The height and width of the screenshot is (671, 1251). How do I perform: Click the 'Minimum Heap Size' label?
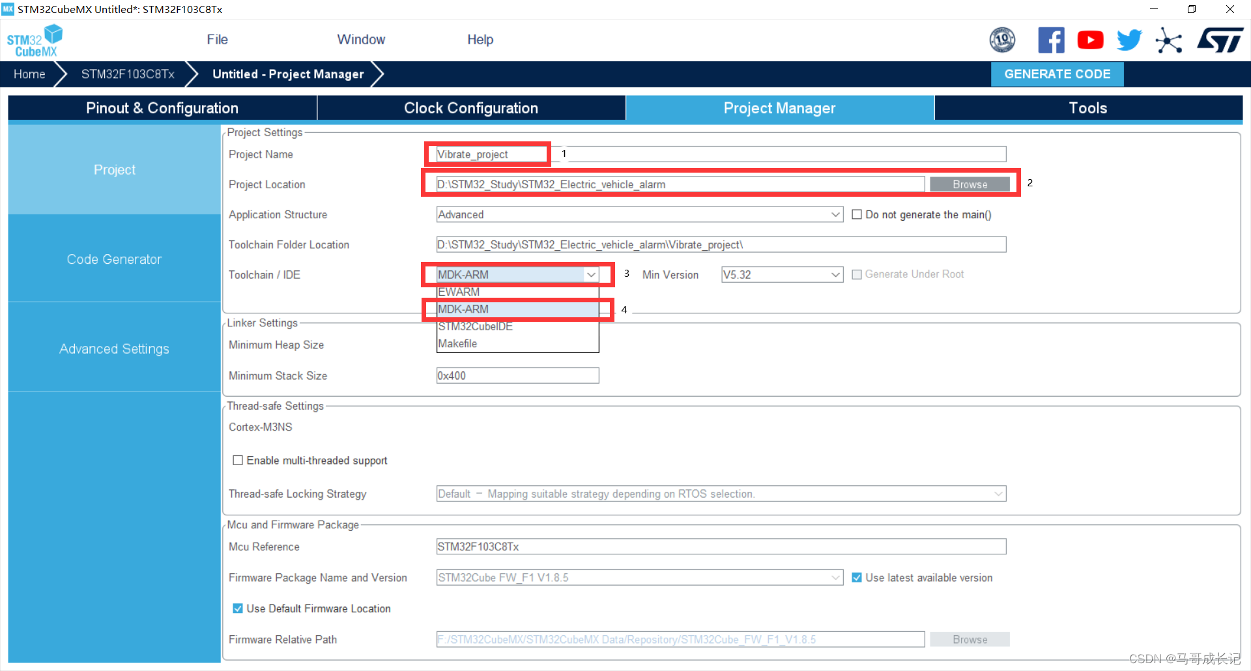pos(276,345)
